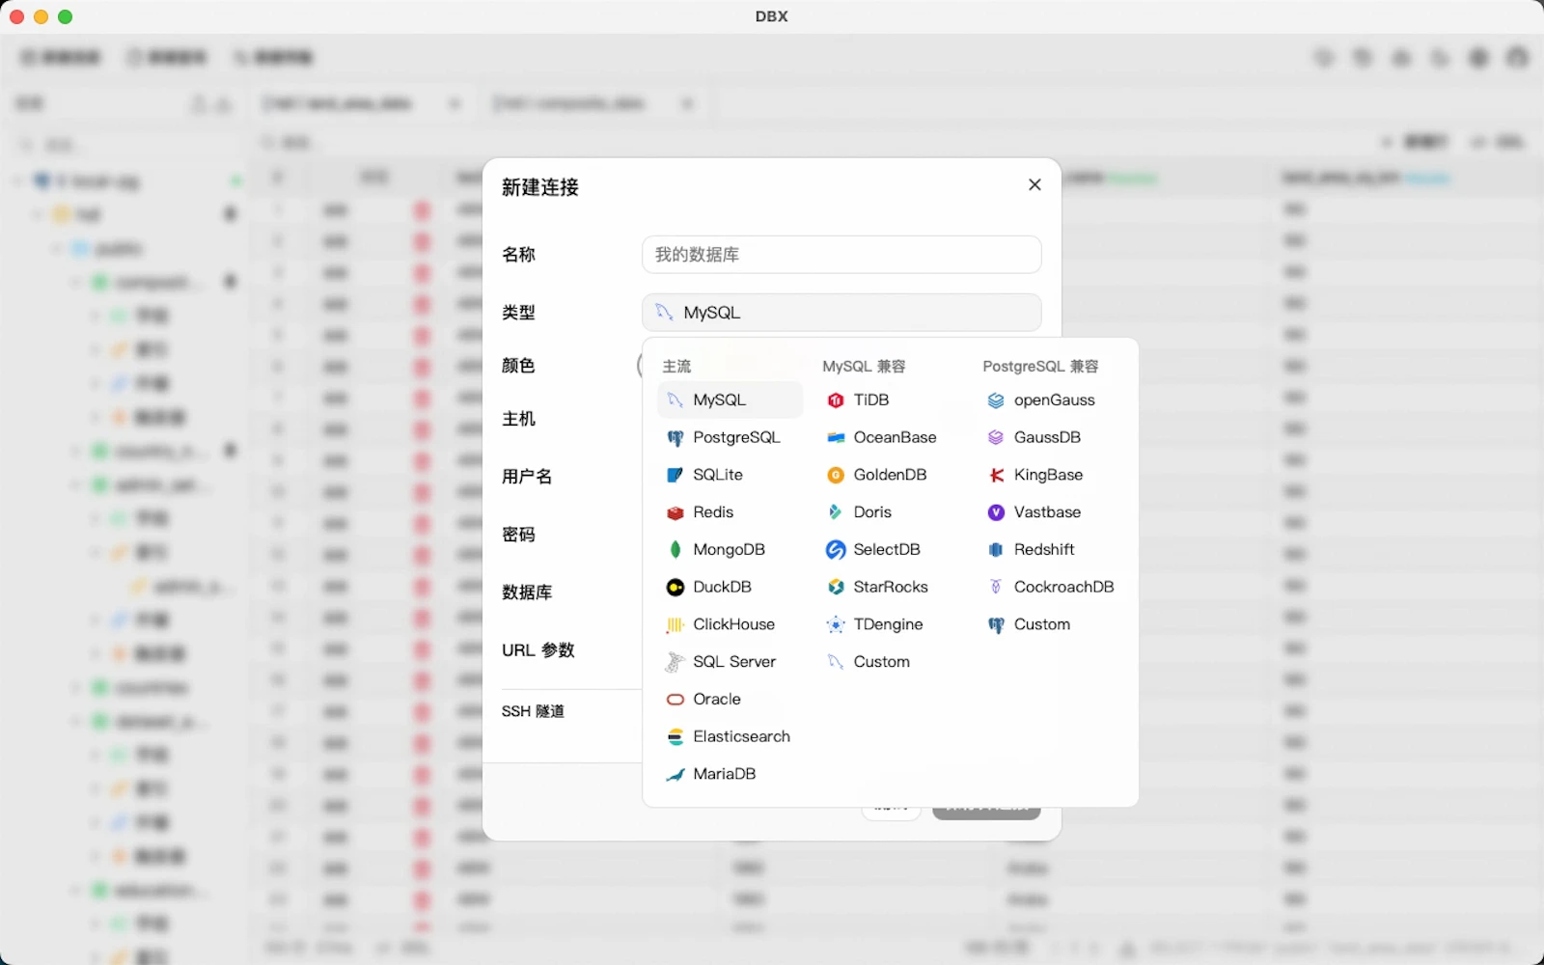Select DuckDB option
Screen dimensions: 1544x965
point(730,587)
